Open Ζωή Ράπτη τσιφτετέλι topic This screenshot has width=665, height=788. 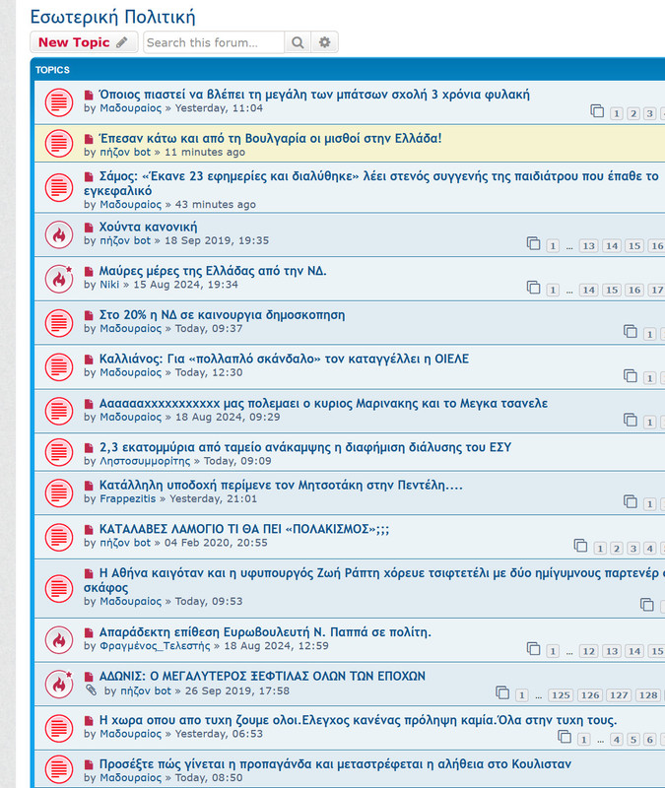point(374,580)
